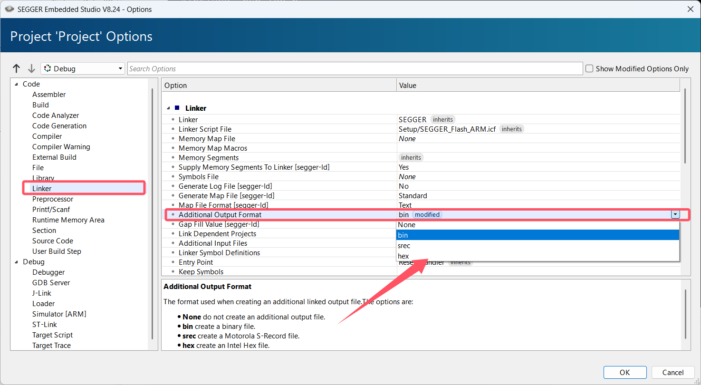Select Simulator [ARM] category
The image size is (701, 385).
[x=59, y=314]
